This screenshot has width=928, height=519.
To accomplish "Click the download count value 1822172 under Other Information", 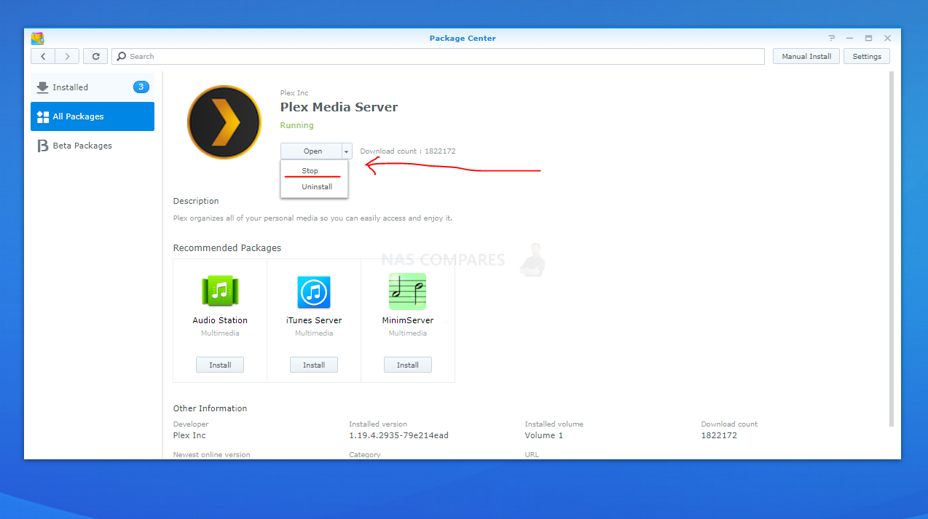I will [x=719, y=435].
